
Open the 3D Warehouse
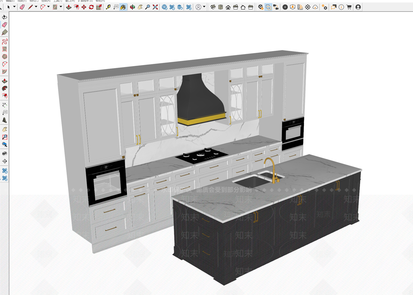(164, 7)
